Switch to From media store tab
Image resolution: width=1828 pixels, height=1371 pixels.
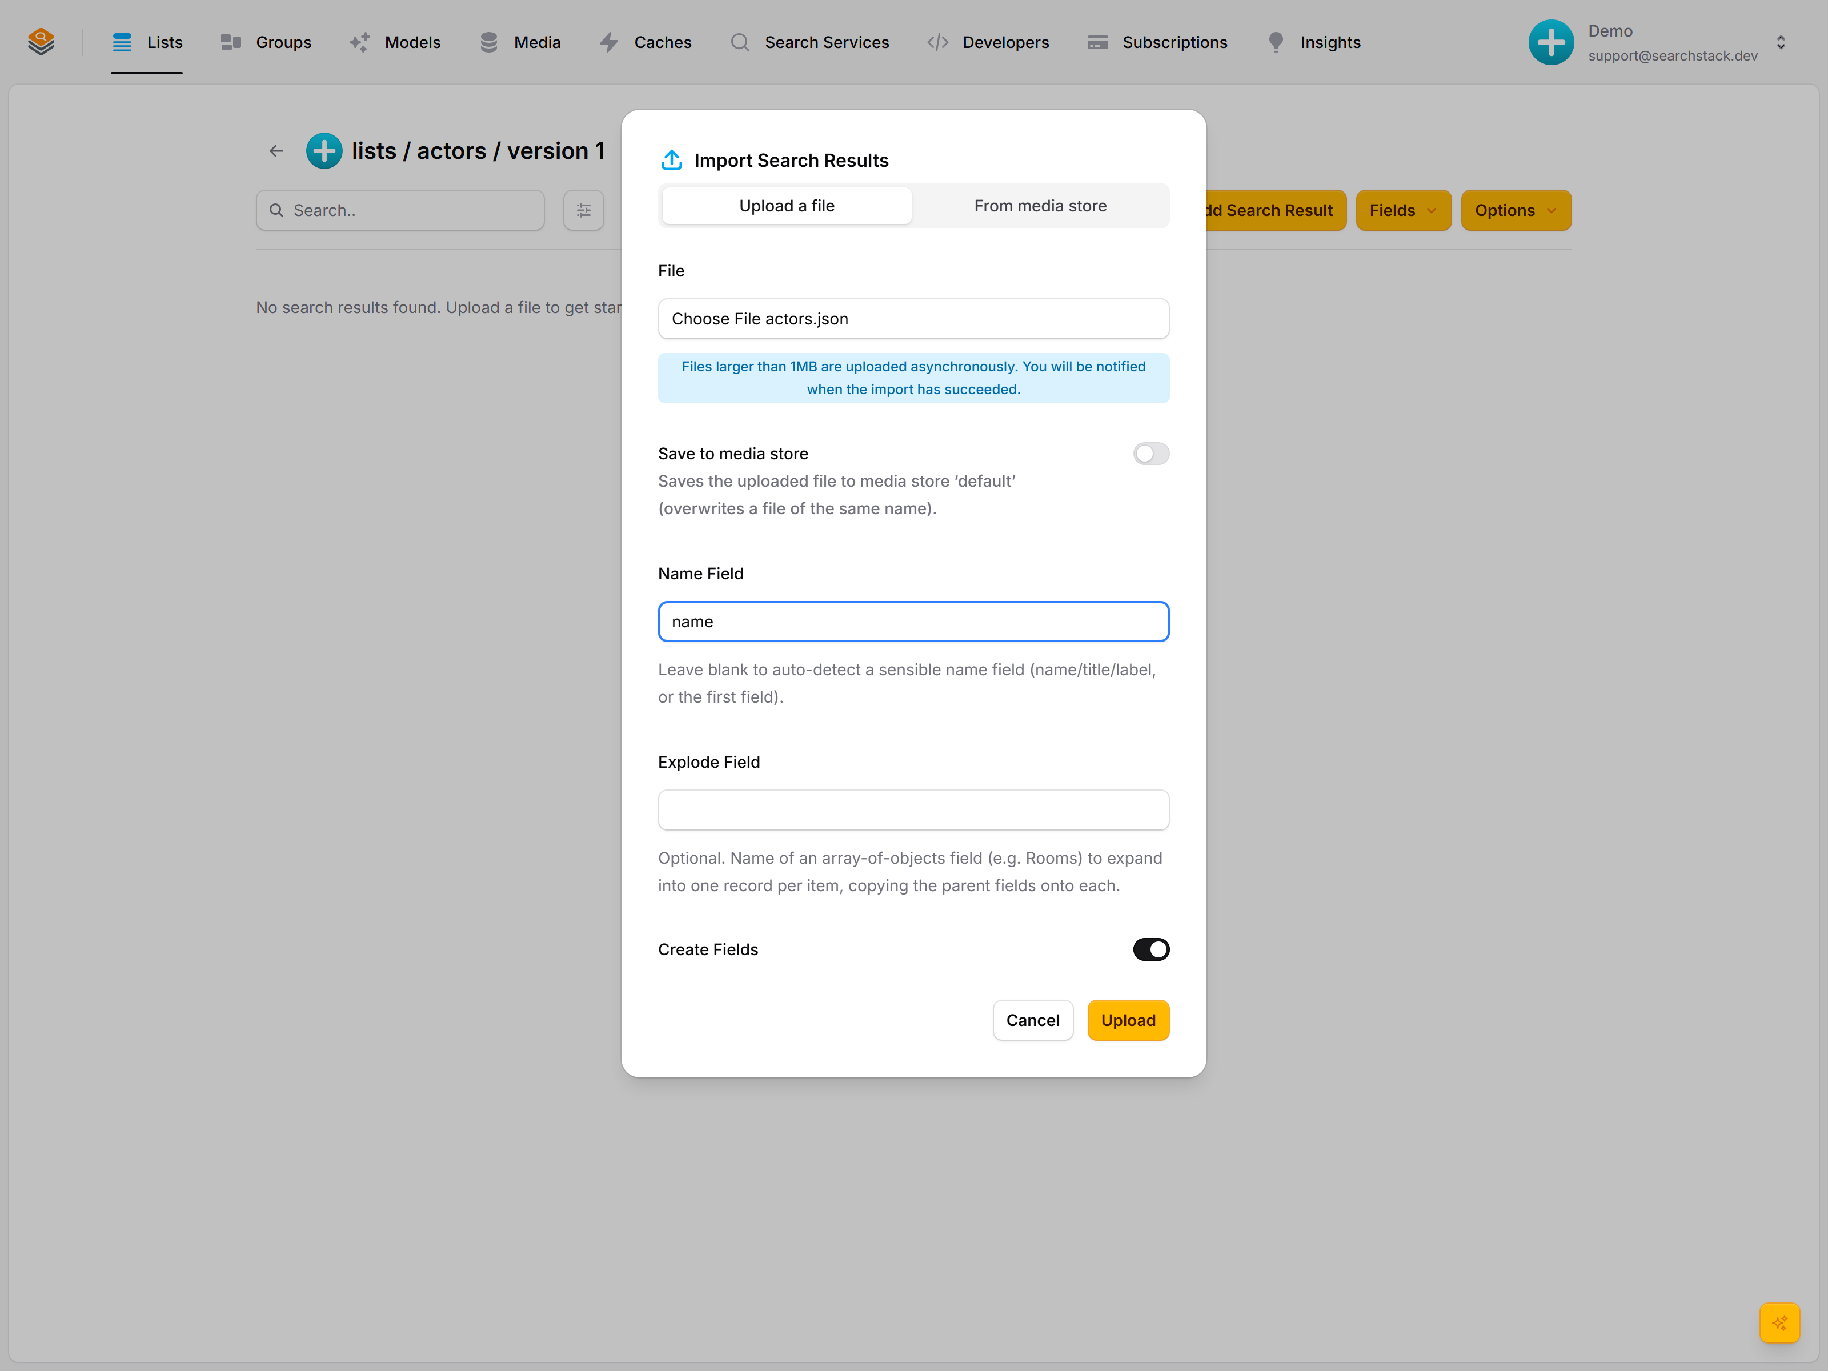coord(1040,206)
